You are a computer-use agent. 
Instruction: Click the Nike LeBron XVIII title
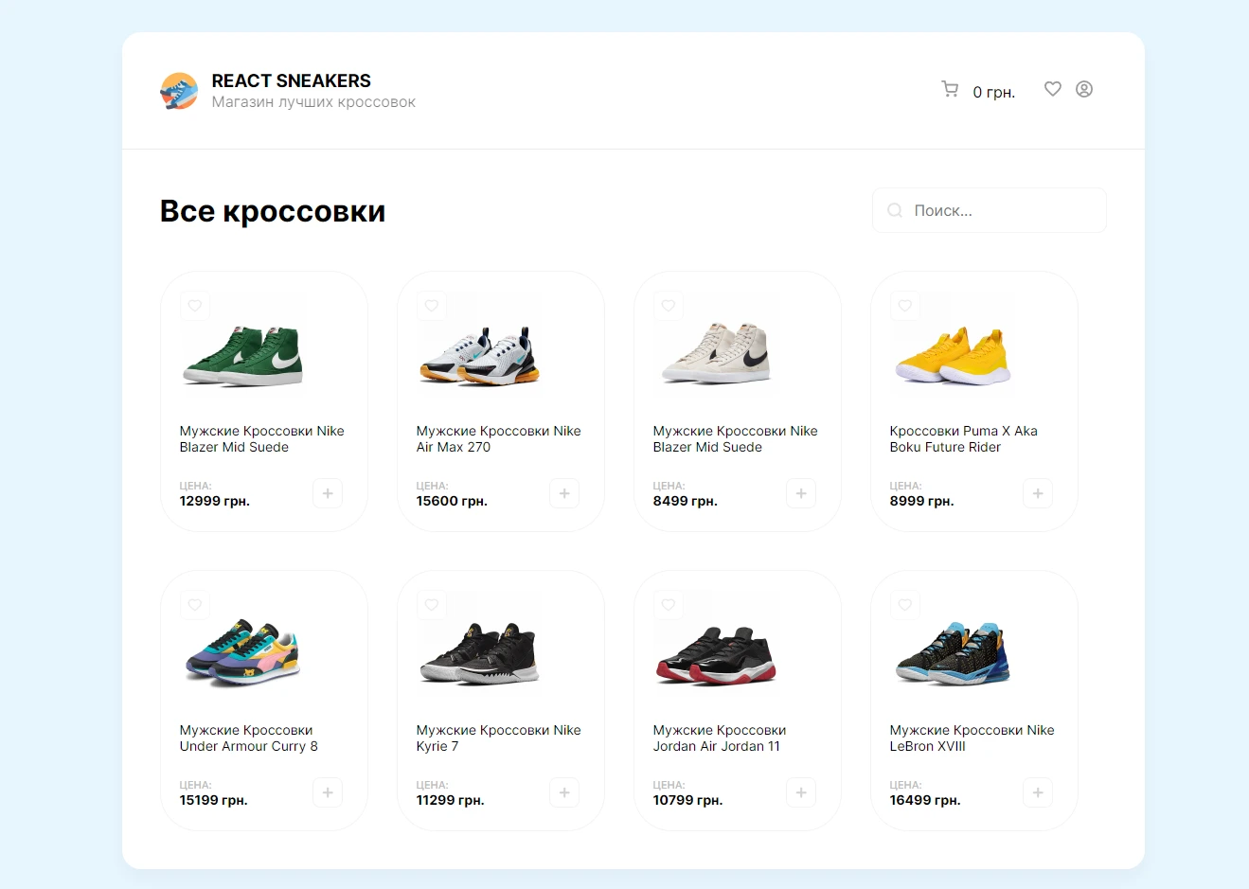(972, 738)
